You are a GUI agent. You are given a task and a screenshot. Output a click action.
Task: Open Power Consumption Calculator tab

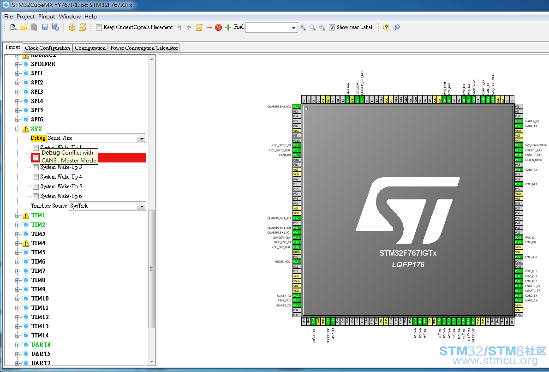(x=144, y=48)
